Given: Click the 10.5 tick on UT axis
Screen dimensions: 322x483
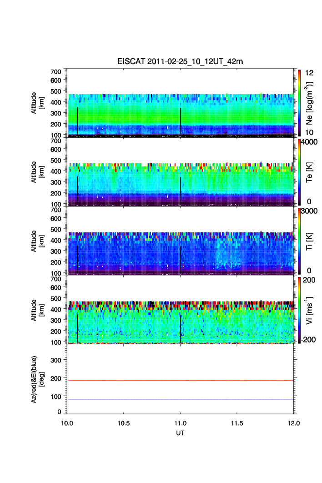Looking at the screenshot, I should pos(124,423).
